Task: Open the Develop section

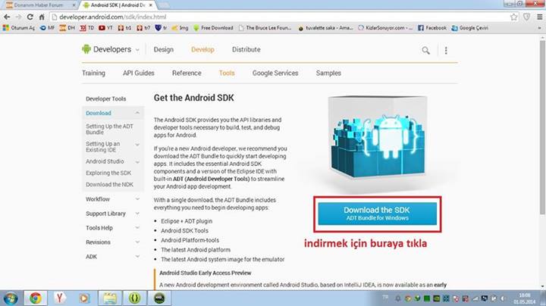Action: pyautogui.click(x=202, y=49)
